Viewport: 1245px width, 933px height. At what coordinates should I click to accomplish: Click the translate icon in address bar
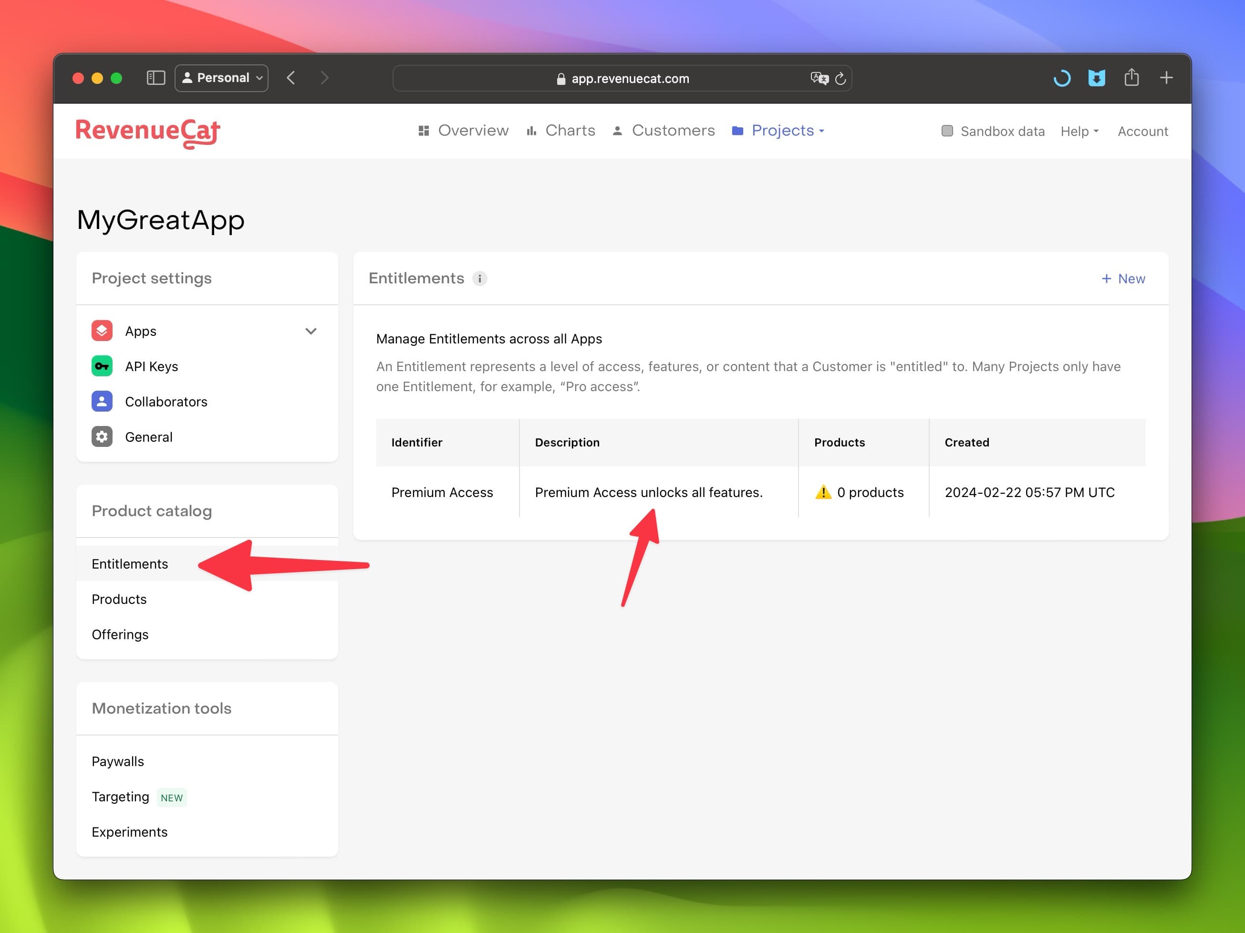(820, 78)
